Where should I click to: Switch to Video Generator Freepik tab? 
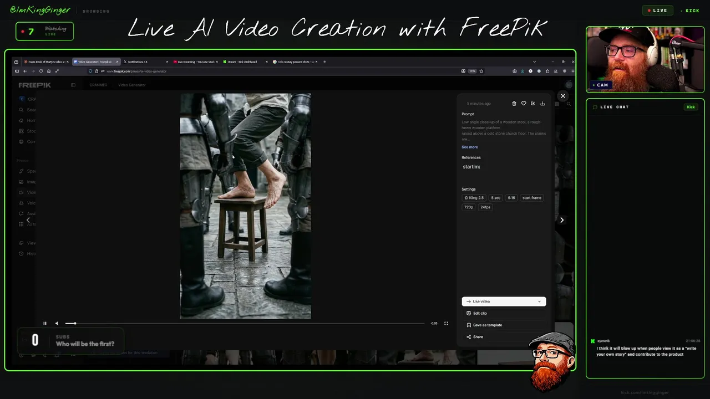[95, 62]
